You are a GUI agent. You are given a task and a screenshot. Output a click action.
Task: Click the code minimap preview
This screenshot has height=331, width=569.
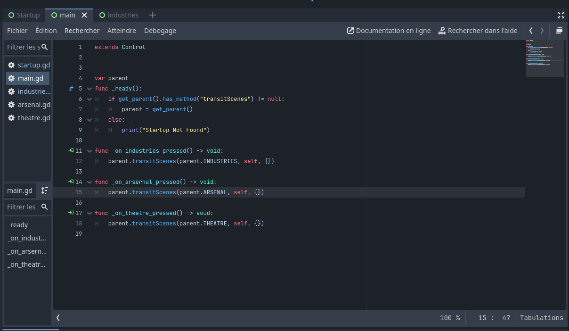point(545,58)
